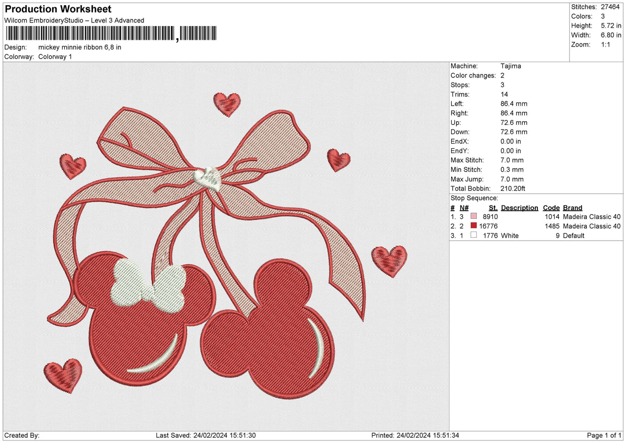Click the 'Up:' extent label
The image size is (626, 443).
pyautogui.click(x=456, y=123)
